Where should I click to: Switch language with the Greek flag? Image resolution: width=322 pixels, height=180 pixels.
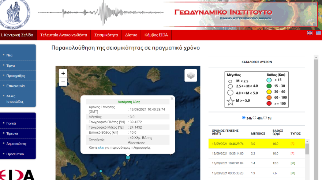tap(318, 33)
